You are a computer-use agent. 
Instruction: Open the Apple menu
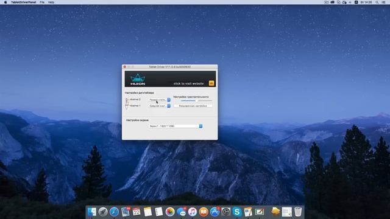5,2
